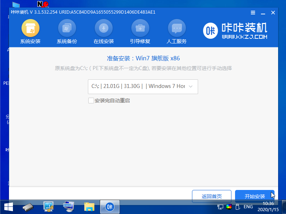Open 人工服务 customer support
Screen dimensions: 286x214
(x=177, y=32)
